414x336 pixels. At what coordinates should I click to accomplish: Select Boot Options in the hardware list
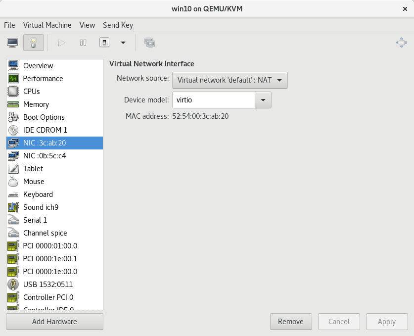[54, 117]
